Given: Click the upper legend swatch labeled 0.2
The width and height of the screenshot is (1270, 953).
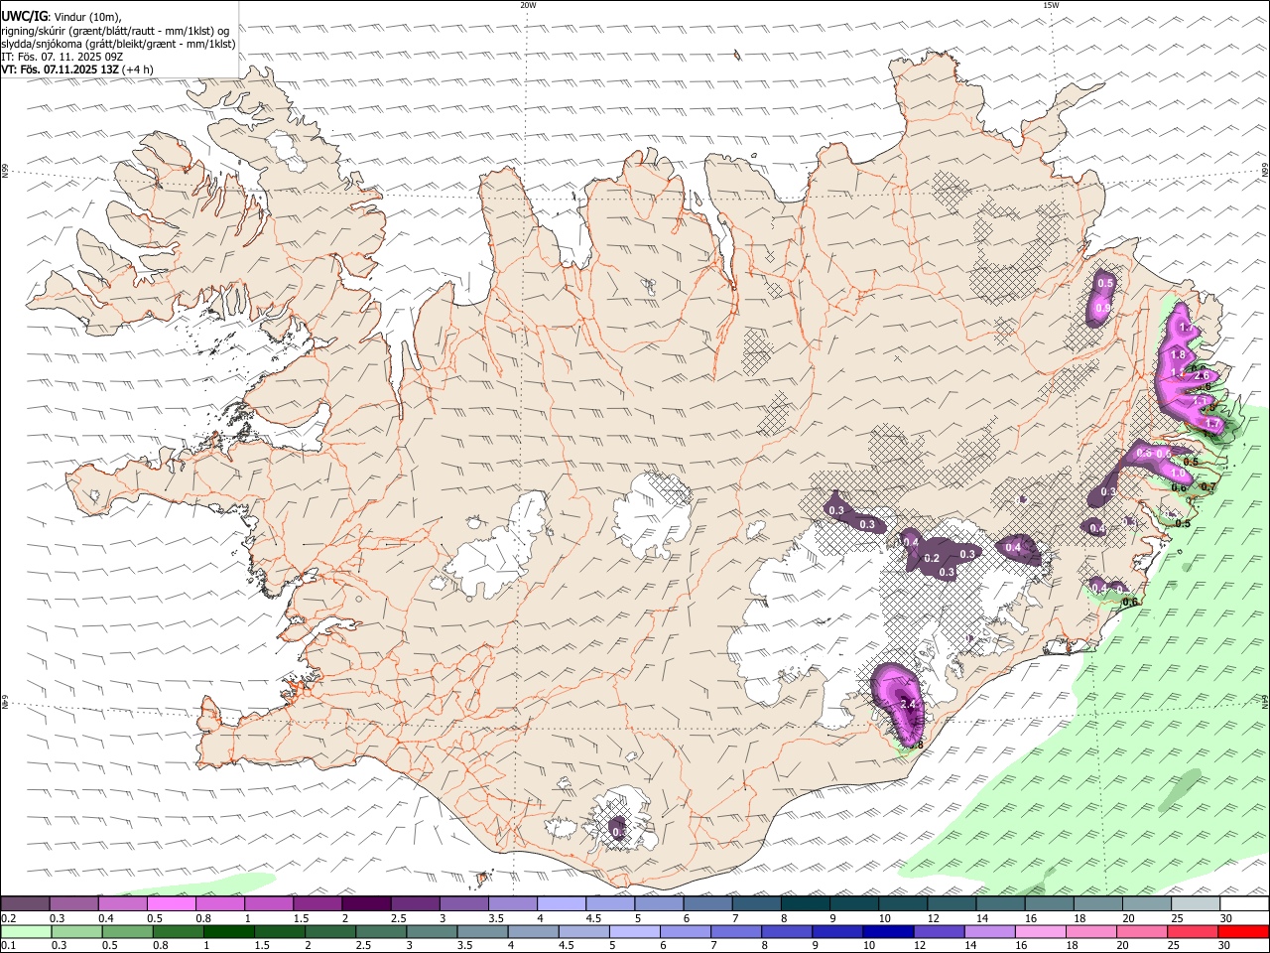Looking at the screenshot, I should tap(25, 903).
